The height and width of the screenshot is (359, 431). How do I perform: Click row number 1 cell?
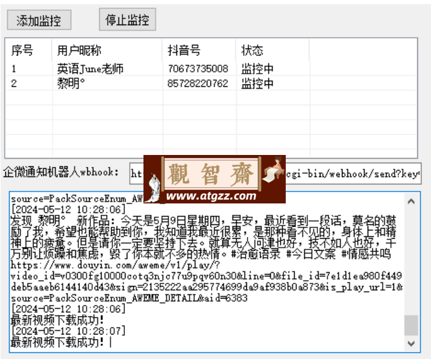click(x=14, y=68)
